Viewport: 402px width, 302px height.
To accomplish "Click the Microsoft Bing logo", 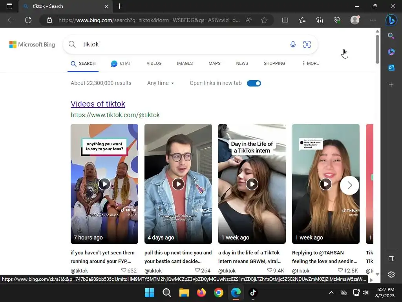I will pyautogui.click(x=32, y=44).
